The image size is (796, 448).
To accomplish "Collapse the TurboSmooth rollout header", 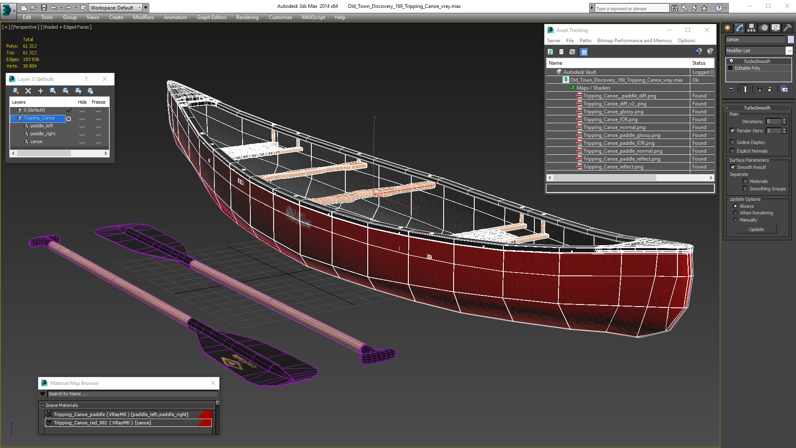I will (757, 108).
